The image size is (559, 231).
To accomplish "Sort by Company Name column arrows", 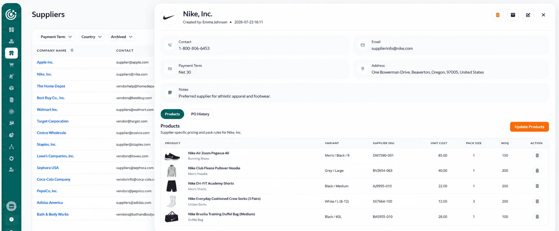I will 72,50.
